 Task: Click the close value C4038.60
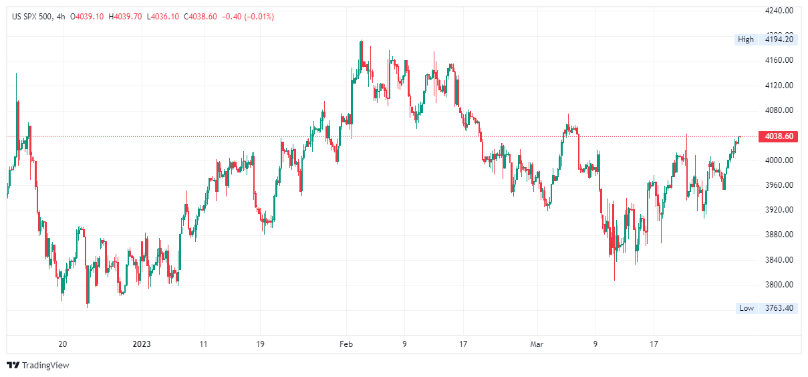click(x=200, y=17)
